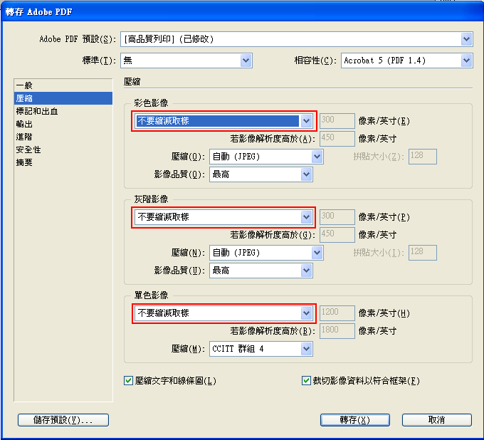The image size is (484, 440).
Task: Toggle 裁切影像資料以符合框架(F) checkbox
Action: point(306,381)
